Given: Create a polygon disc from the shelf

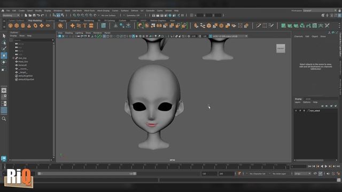Looking at the screenshot, I should (48, 26).
